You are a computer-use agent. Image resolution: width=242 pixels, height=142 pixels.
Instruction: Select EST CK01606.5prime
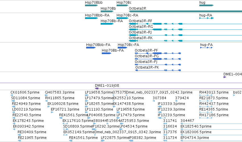(25, 92)
